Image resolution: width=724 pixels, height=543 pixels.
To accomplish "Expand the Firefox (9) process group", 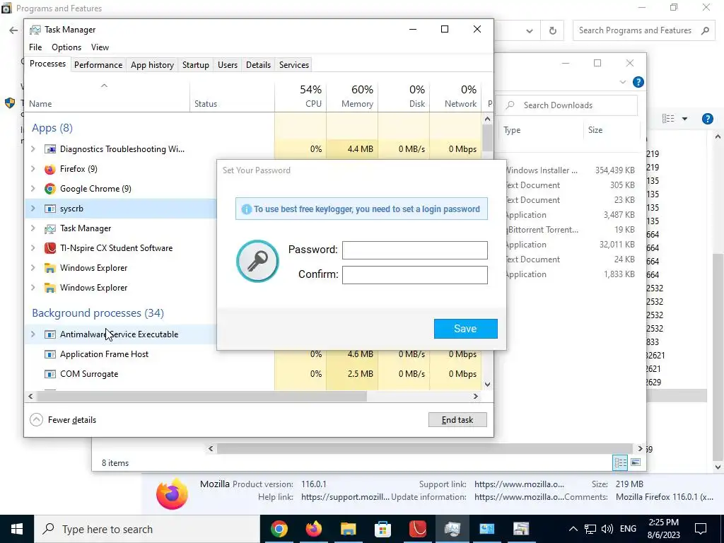I will point(33,169).
